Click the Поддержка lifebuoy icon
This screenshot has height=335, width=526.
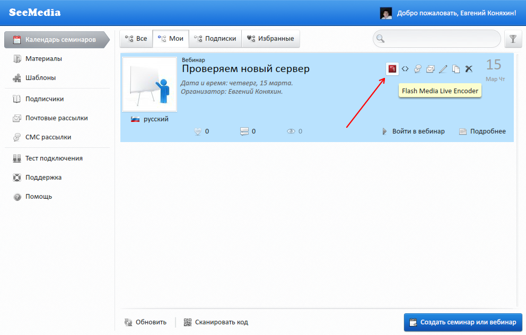[x=17, y=178]
